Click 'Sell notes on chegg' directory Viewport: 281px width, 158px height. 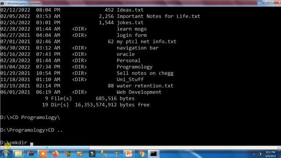145,73
